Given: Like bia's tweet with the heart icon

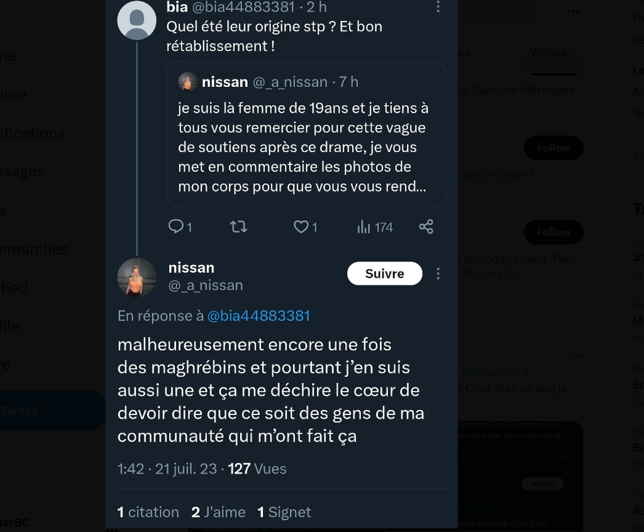Looking at the screenshot, I should tap(301, 226).
